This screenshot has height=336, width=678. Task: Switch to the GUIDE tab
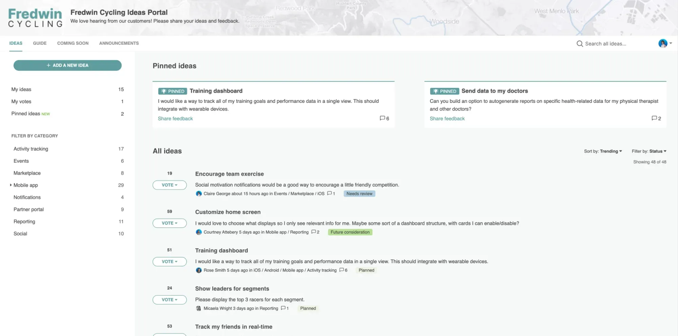click(x=40, y=43)
